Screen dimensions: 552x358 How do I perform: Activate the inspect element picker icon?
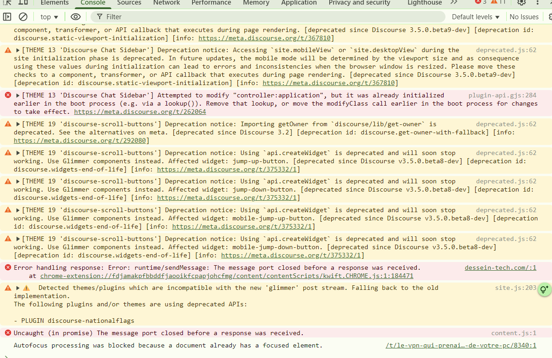tap(7, 2)
